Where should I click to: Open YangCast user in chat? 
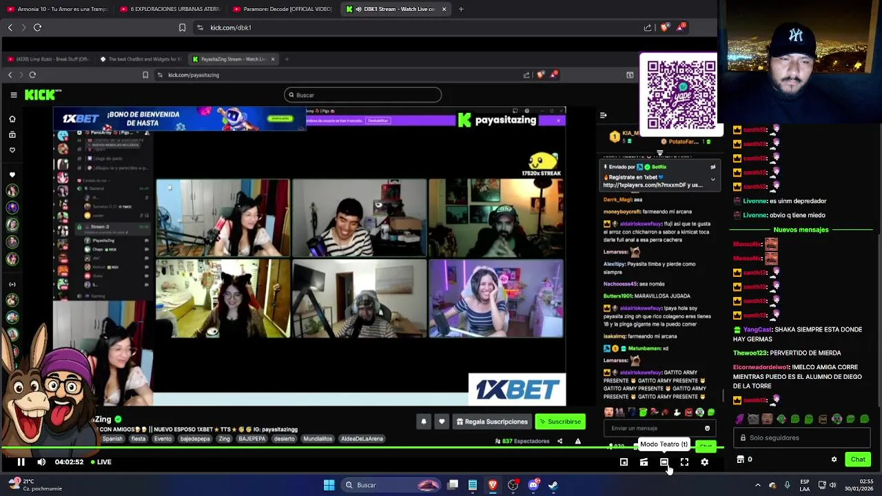coord(757,329)
